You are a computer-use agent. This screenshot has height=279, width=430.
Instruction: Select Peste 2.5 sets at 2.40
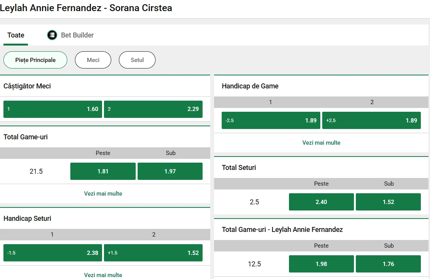point(321,202)
